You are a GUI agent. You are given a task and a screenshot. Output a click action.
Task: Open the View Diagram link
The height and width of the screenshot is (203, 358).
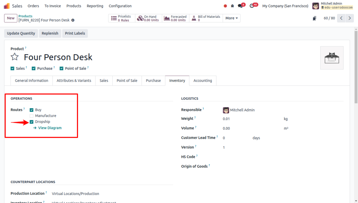(48, 128)
